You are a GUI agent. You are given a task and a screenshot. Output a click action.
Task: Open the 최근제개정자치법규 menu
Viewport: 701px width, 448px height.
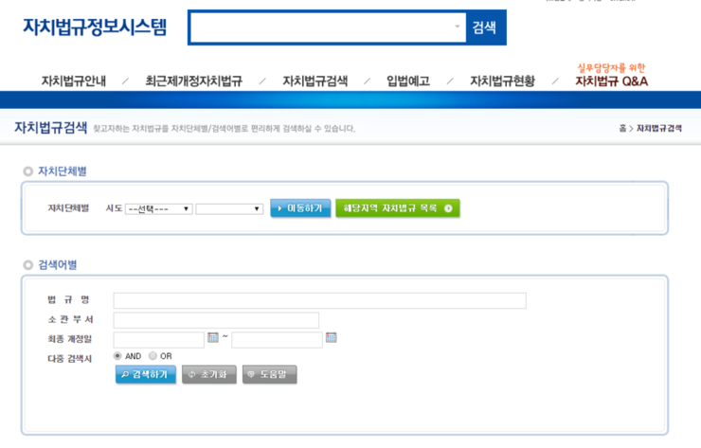tap(193, 81)
